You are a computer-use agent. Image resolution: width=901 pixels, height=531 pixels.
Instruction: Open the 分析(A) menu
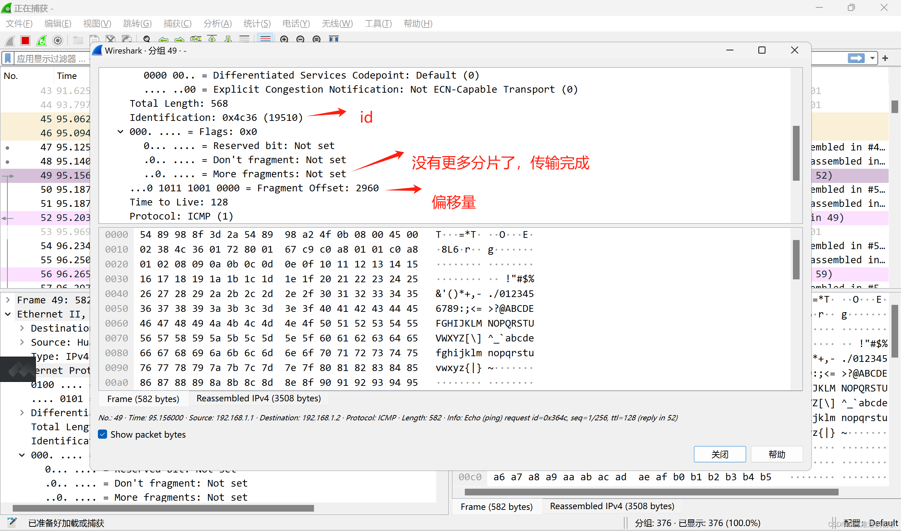click(217, 24)
